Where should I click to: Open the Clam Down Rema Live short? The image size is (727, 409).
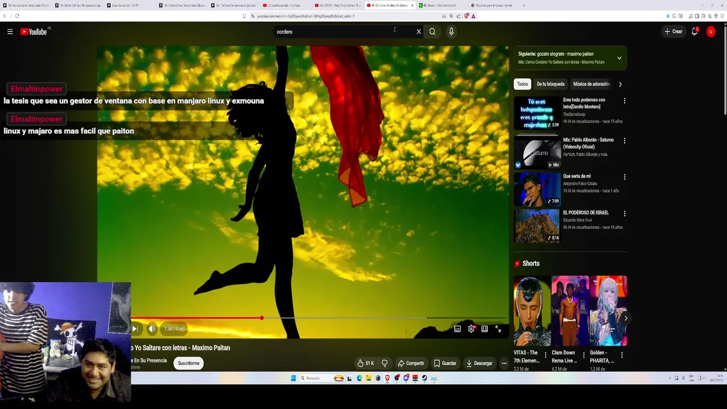pos(570,311)
